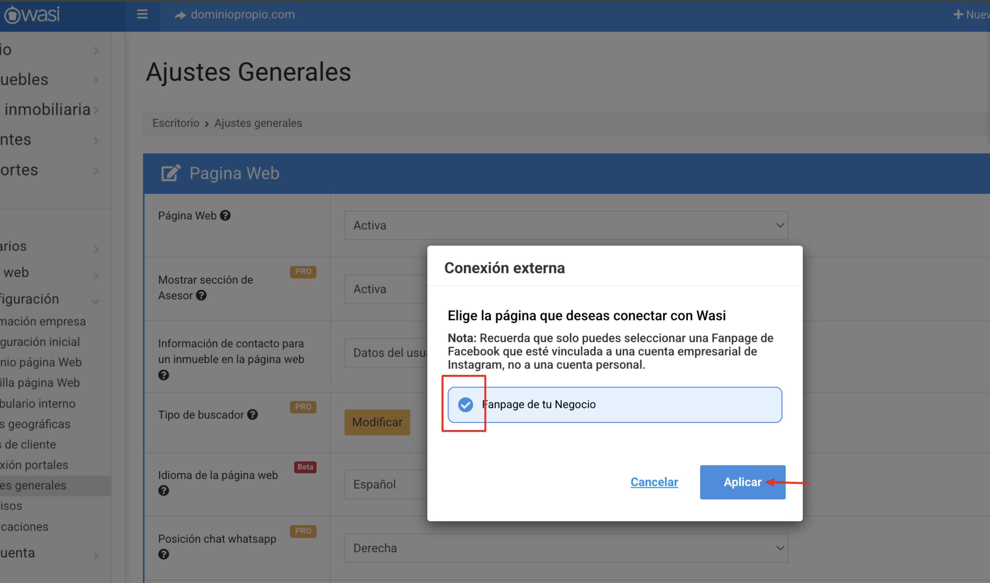Click help icon next to Asesor
Screen dimensions: 990x583
click(201, 295)
